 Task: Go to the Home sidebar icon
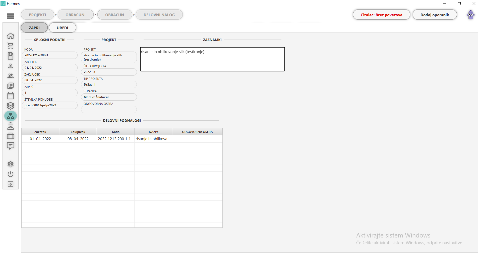point(11,36)
